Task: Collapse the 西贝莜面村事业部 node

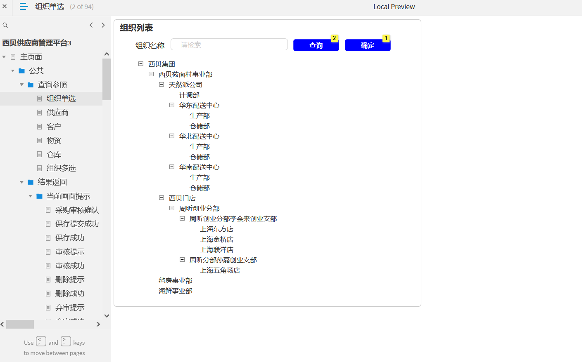Action: click(x=151, y=74)
